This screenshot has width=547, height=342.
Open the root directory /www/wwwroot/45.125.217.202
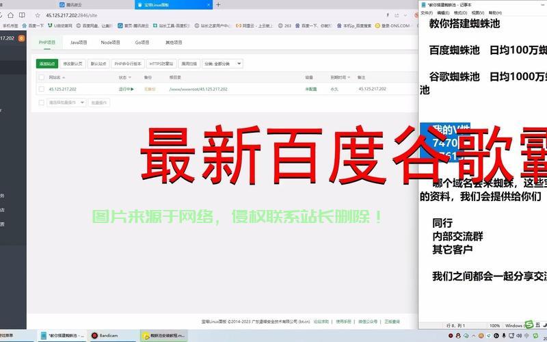(x=198, y=89)
